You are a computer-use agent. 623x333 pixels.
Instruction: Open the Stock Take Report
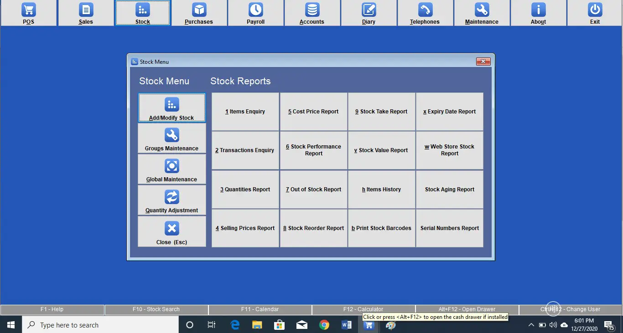click(x=381, y=112)
